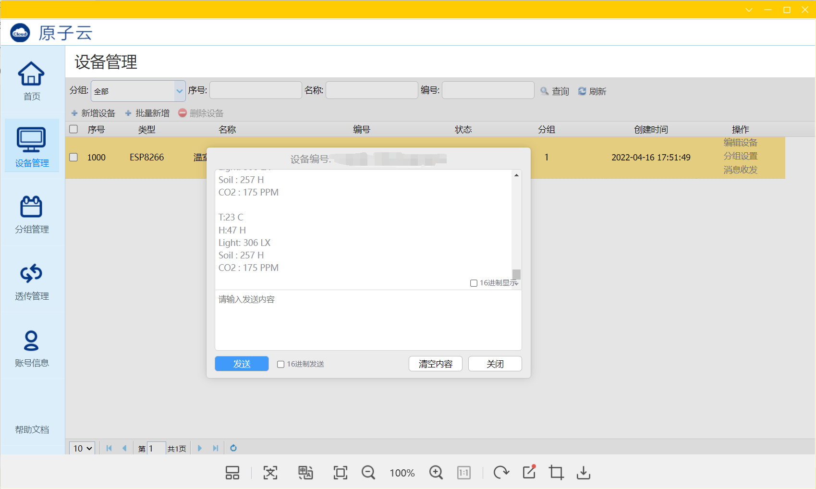Click the 状态 column header

463,129
